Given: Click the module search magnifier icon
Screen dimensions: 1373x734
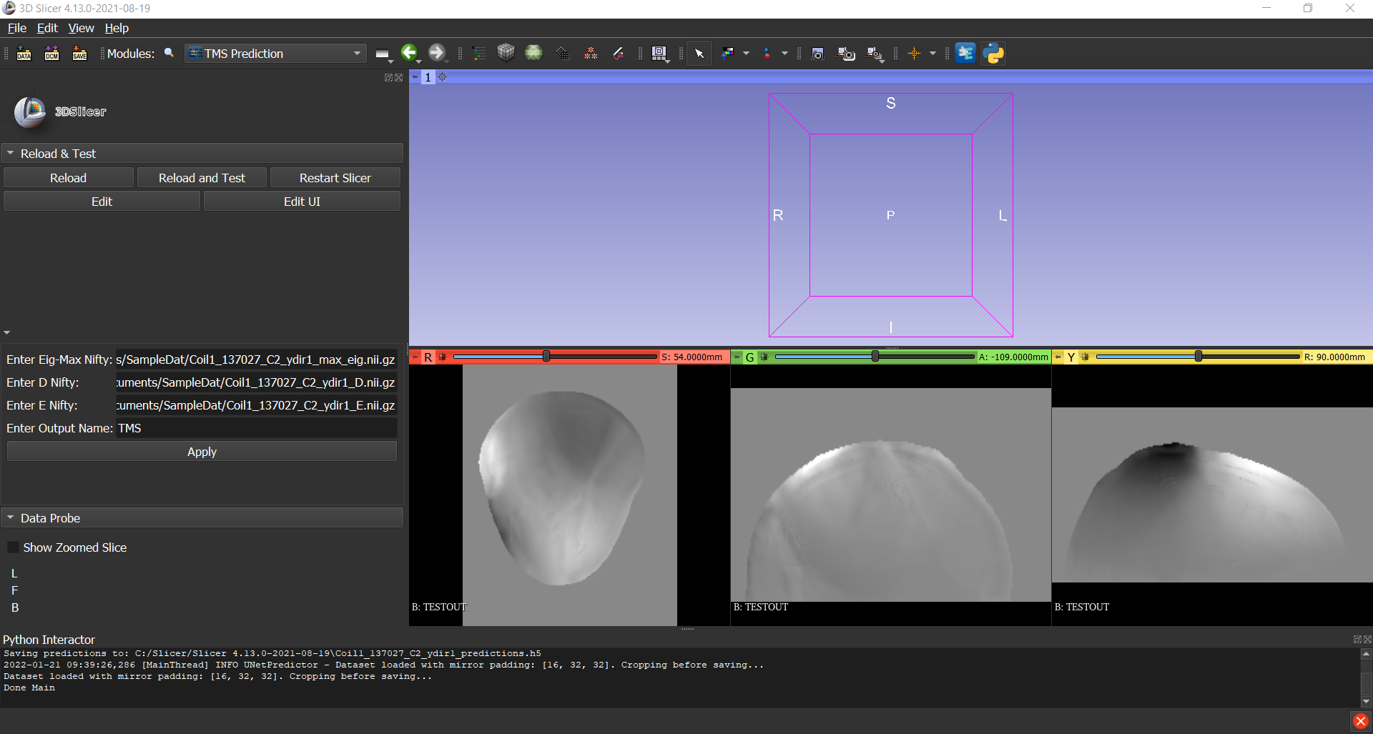Looking at the screenshot, I should click(x=169, y=53).
